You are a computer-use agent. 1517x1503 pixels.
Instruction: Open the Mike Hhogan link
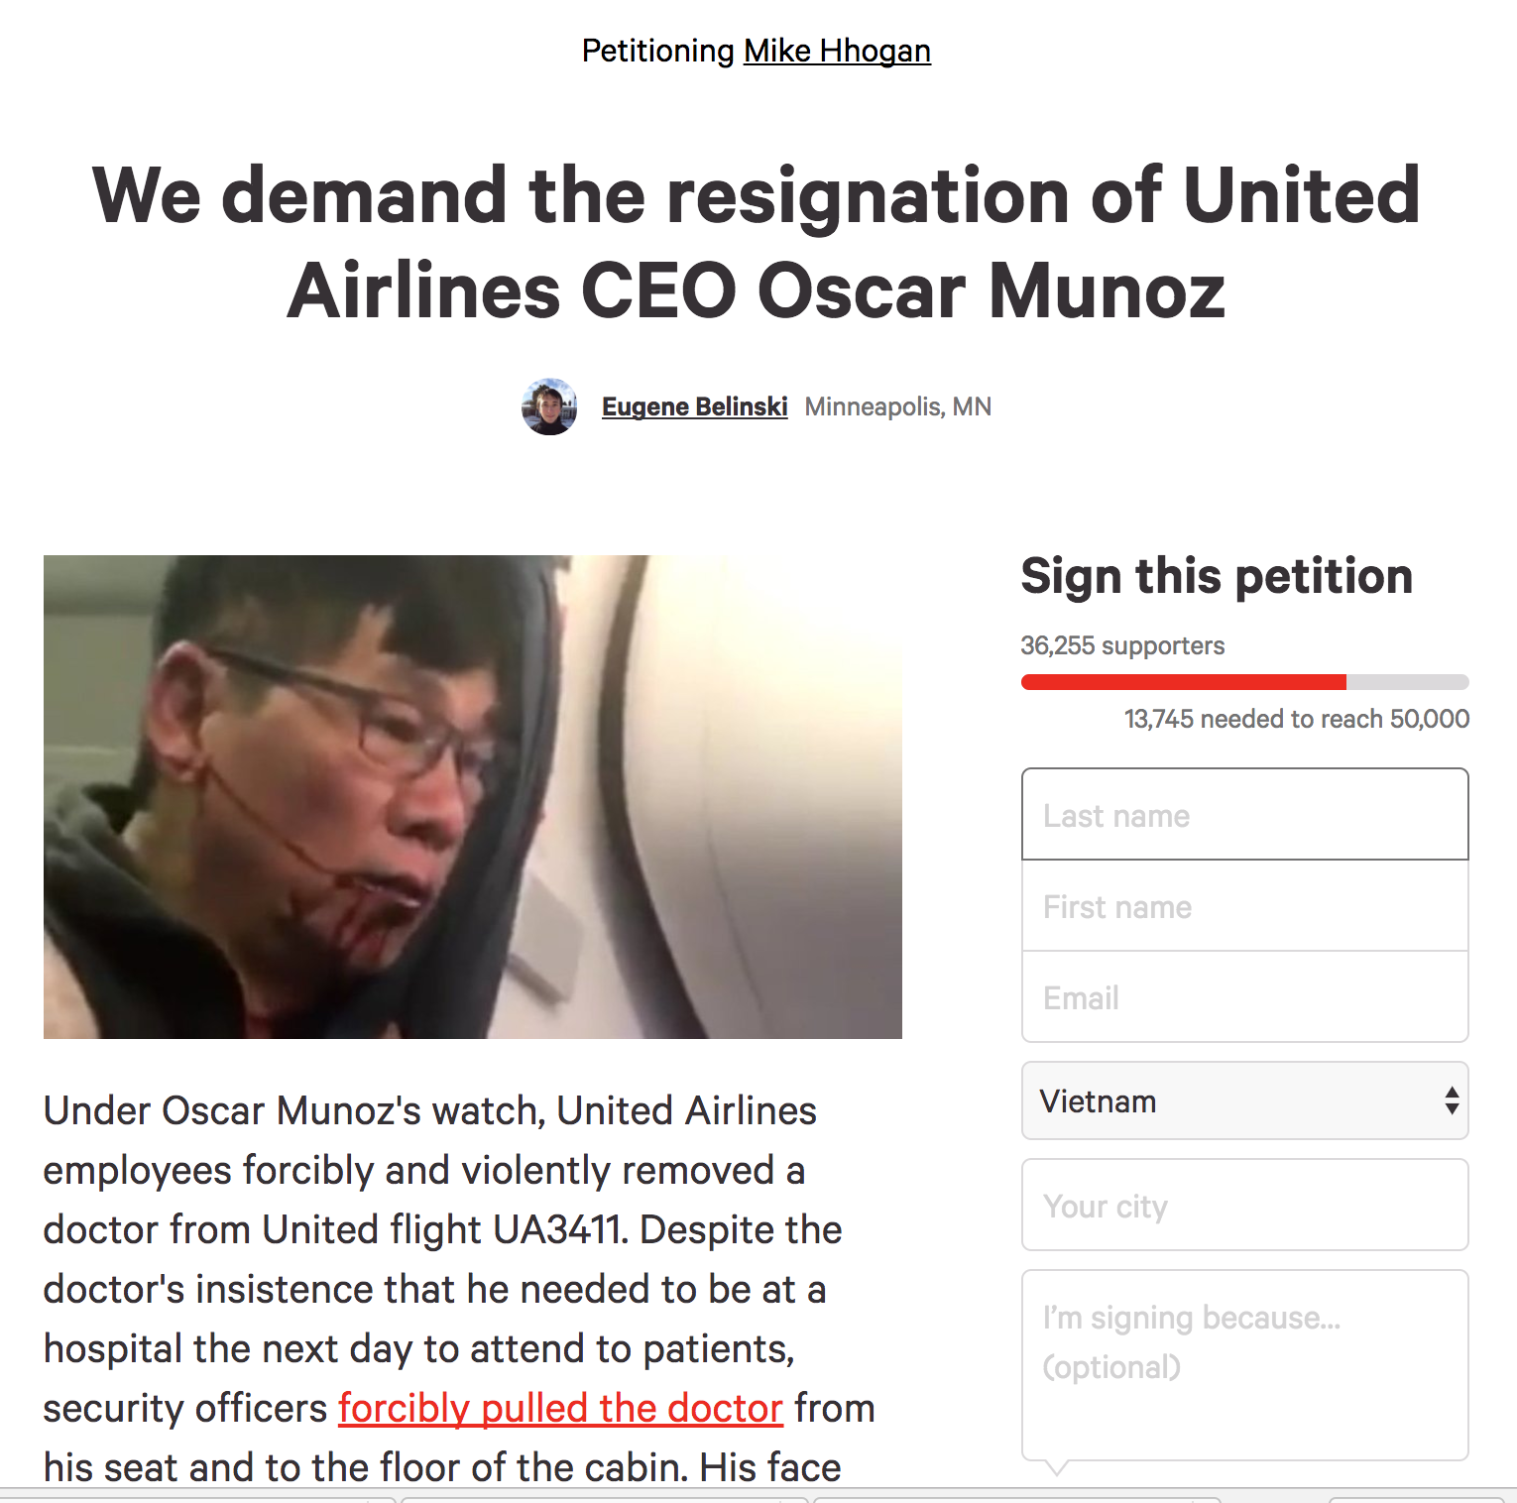[837, 51]
